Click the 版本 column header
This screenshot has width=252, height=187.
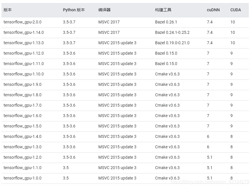(8, 10)
